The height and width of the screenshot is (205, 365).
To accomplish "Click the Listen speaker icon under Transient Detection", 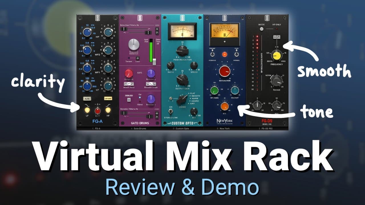I will pyautogui.click(x=137, y=58).
